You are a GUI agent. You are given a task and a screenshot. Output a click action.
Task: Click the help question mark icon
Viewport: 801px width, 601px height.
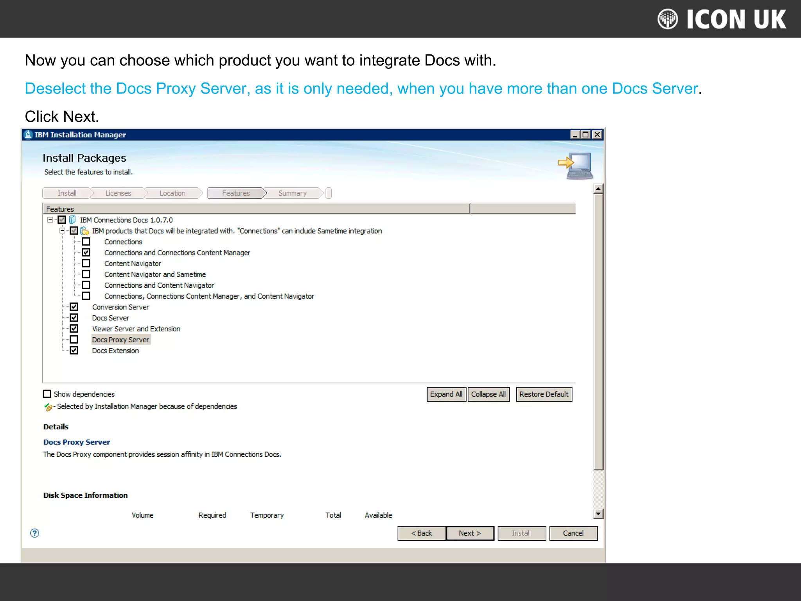coord(34,533)
